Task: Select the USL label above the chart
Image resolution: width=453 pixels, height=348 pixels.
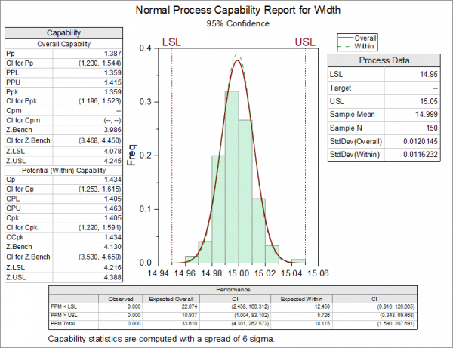Action: tap(305, 42)
